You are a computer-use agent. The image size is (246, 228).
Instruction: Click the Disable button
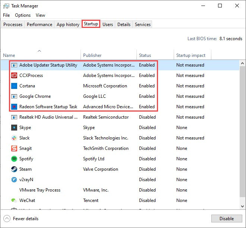click(227, 219)
